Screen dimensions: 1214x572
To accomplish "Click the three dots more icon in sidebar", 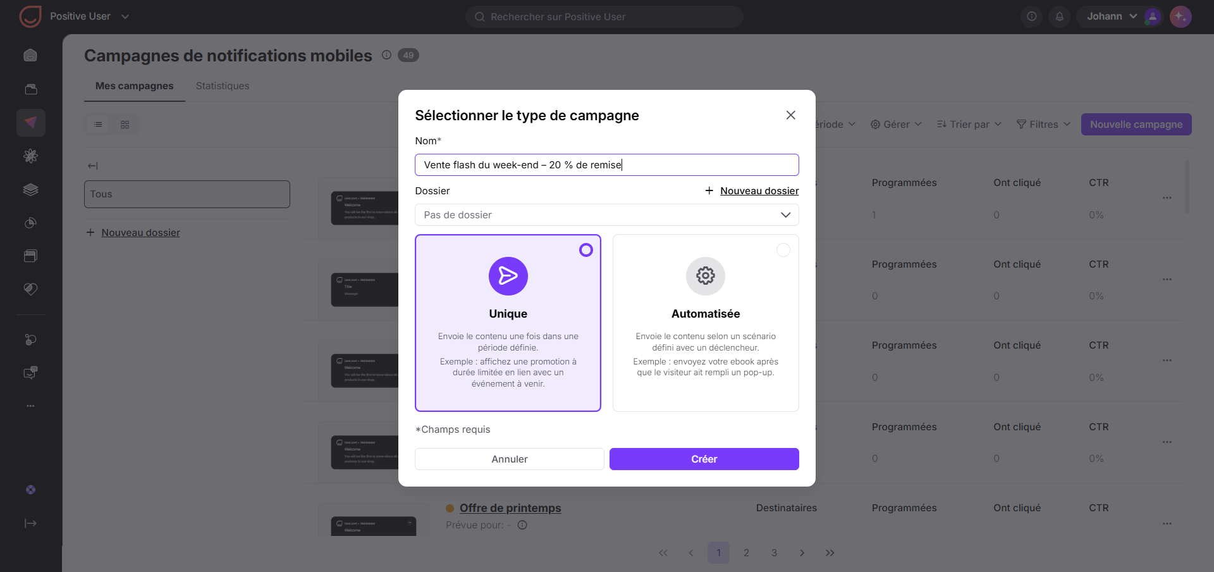I will 30,406.
